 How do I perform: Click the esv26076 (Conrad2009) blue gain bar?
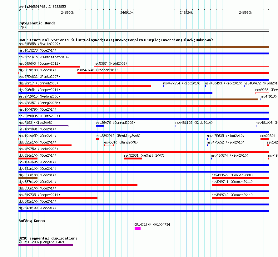point(100,126)
